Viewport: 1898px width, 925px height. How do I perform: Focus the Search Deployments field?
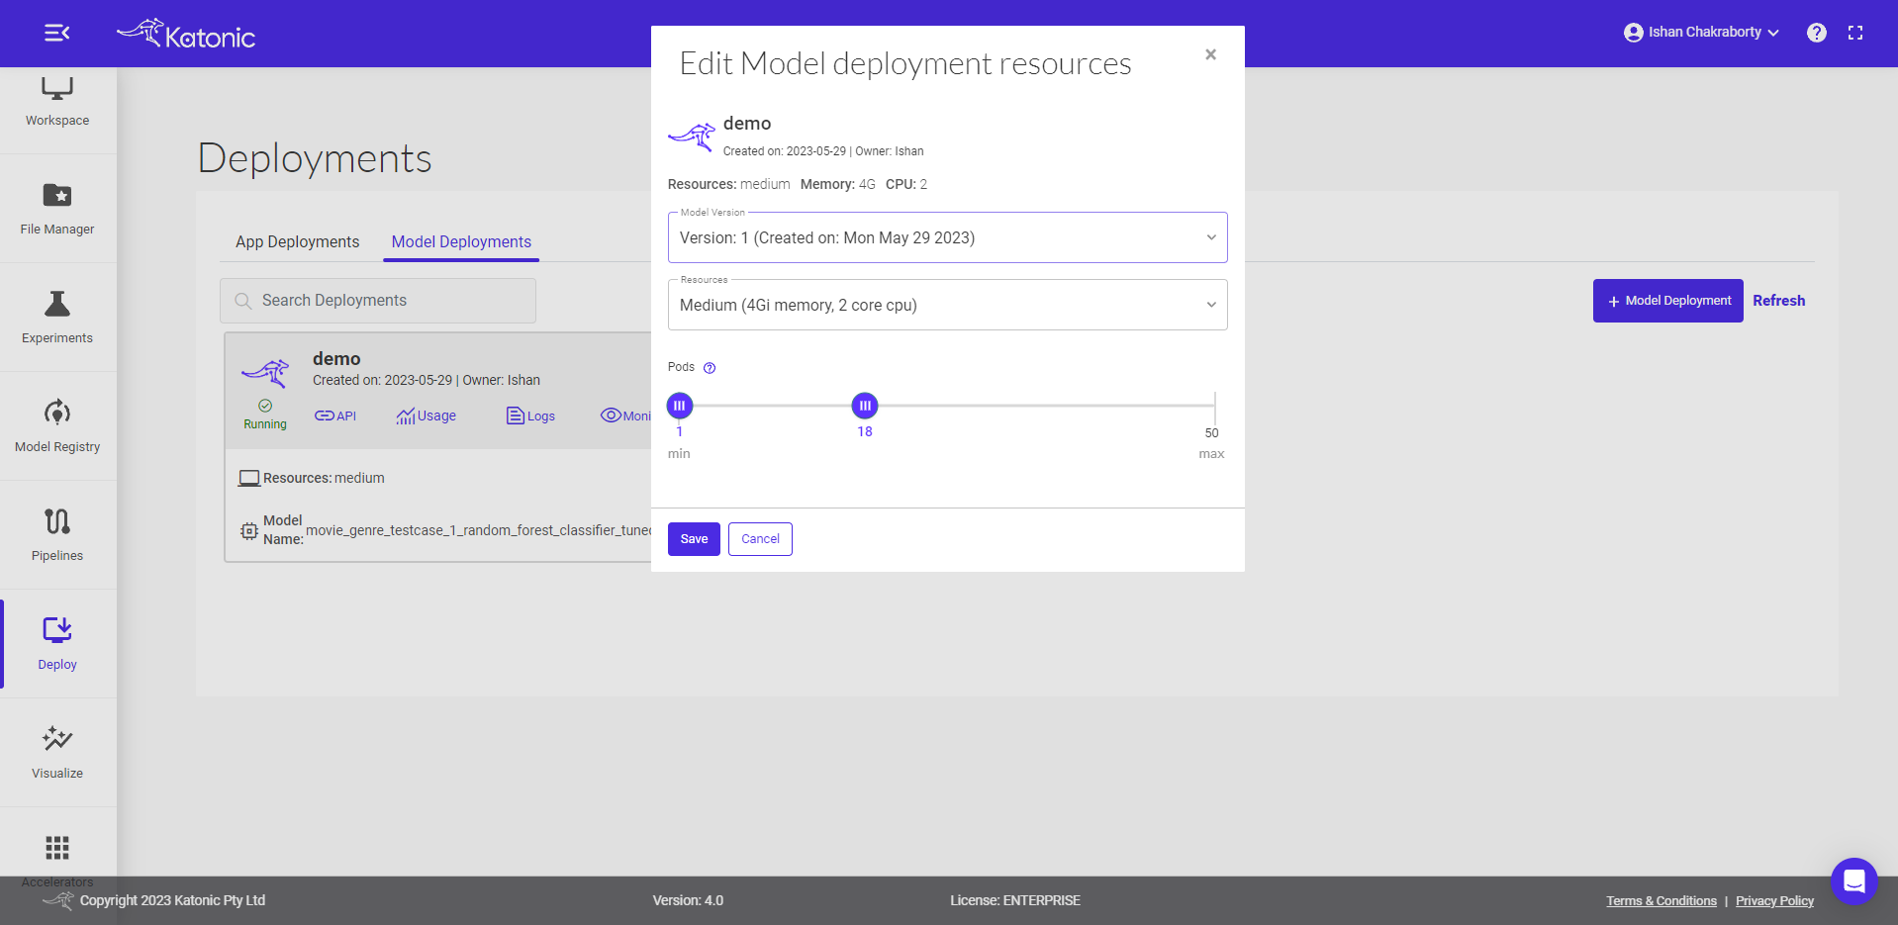[x=378, y=301]
